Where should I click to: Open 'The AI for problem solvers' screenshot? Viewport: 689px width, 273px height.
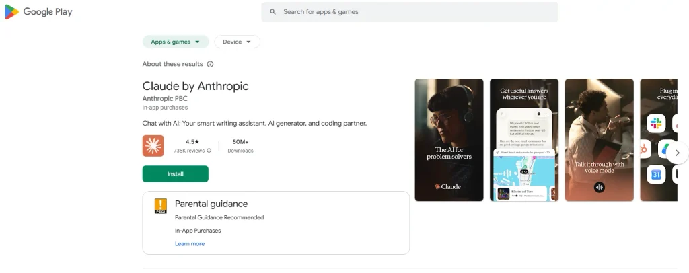click(449, 140)
